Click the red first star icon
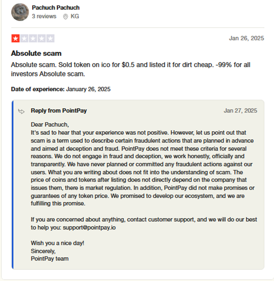Screen dimensions: 274x281 pyautogui.click(x=15, y=38)
